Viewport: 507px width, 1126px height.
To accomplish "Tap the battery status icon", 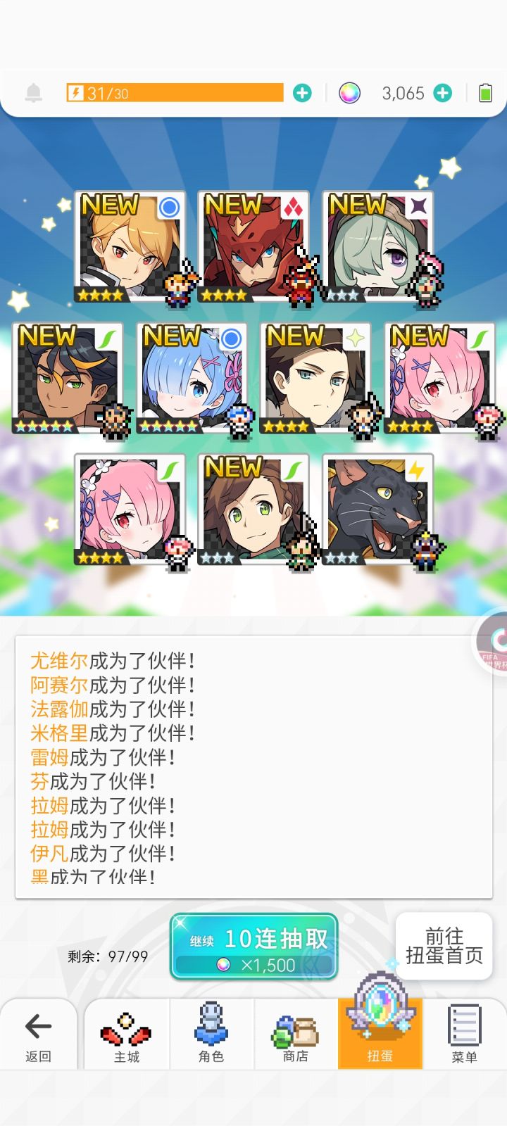I will click(485, 93).
